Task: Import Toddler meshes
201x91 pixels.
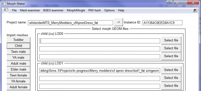Action: click(18, 40)
